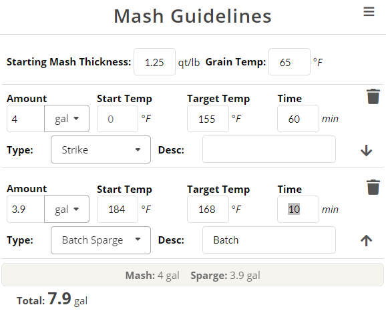This screenshot has width=386, height=313.
Task: Edit the Desc field containing Batch
Action: tap(269, 240)
